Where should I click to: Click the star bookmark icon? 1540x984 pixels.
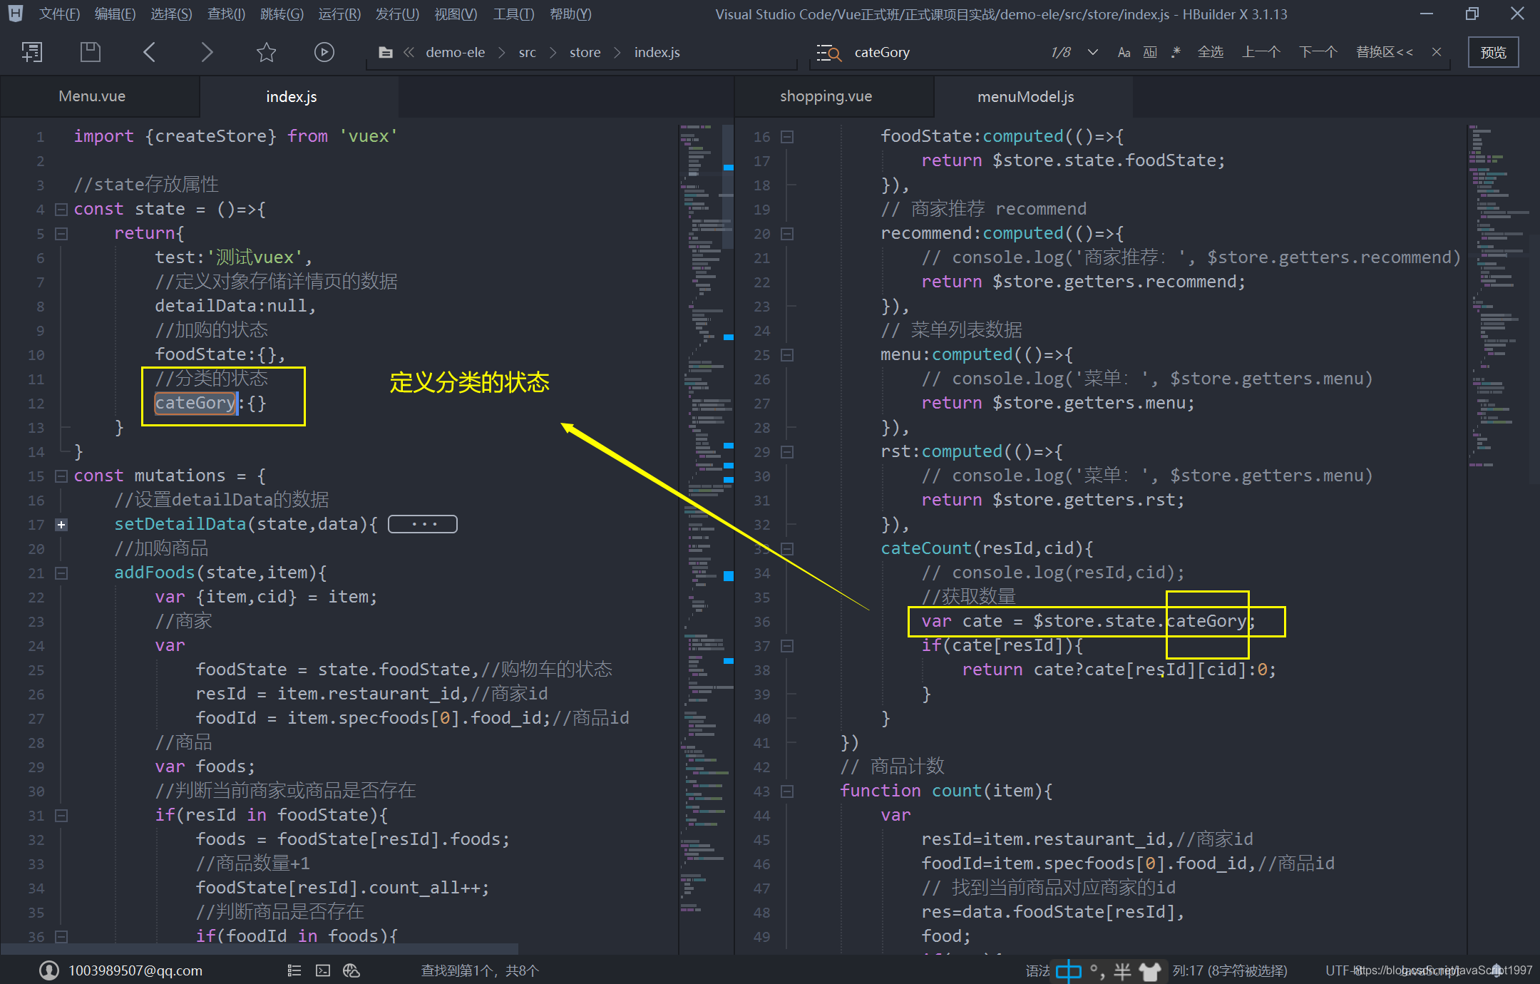pyautogui.click(x=266, y=52)
